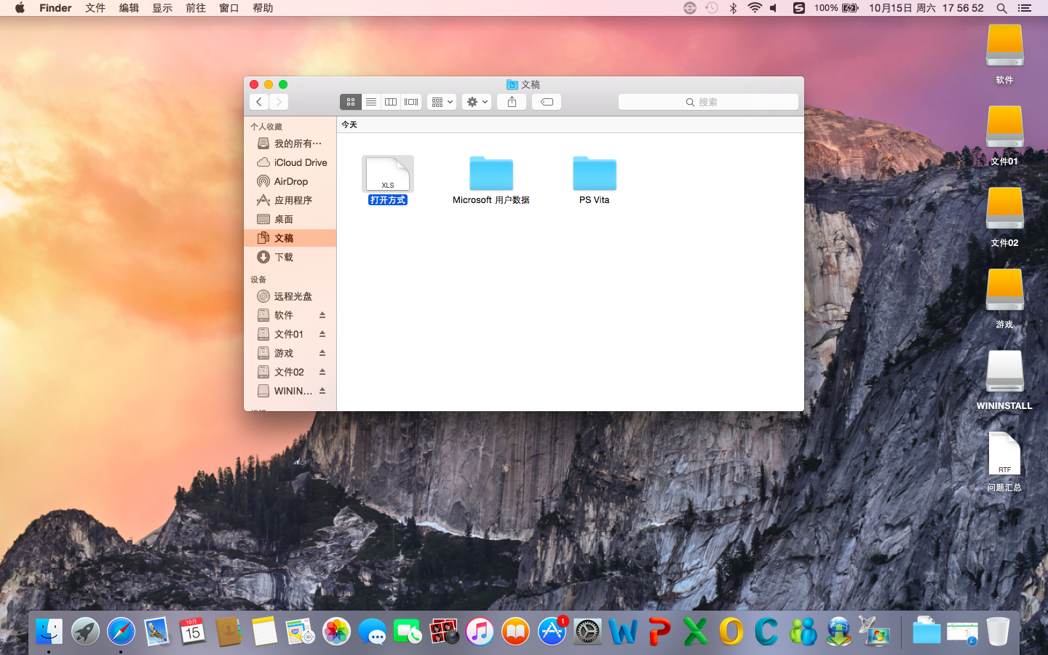Screen dimensions: 1048x655
Task: Select the PS Vita folder
Action: [595, 180]
